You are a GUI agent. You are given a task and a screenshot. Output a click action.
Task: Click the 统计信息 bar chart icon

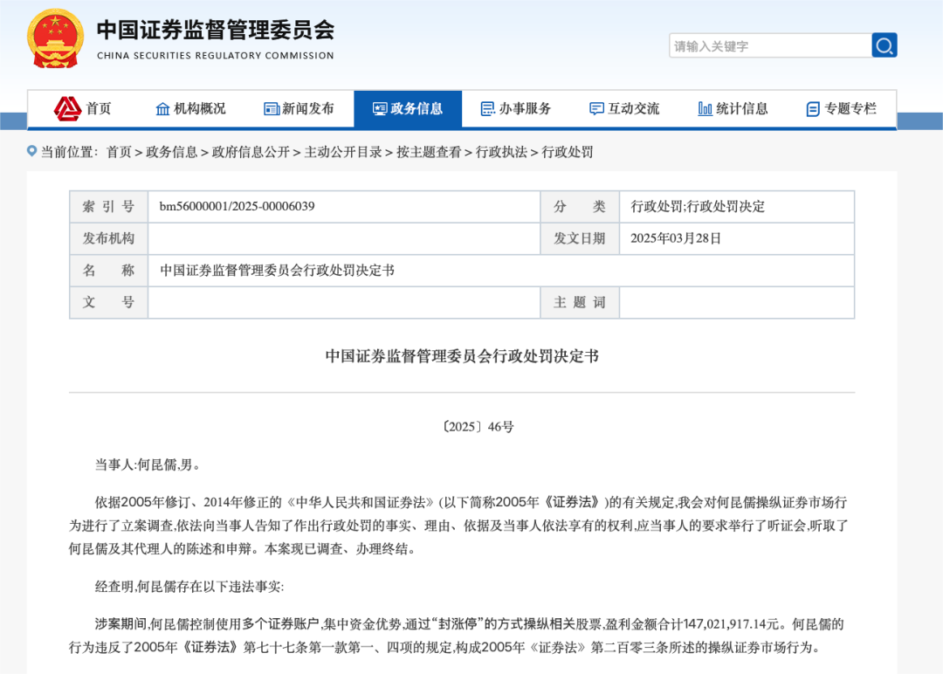coord(706,109)
